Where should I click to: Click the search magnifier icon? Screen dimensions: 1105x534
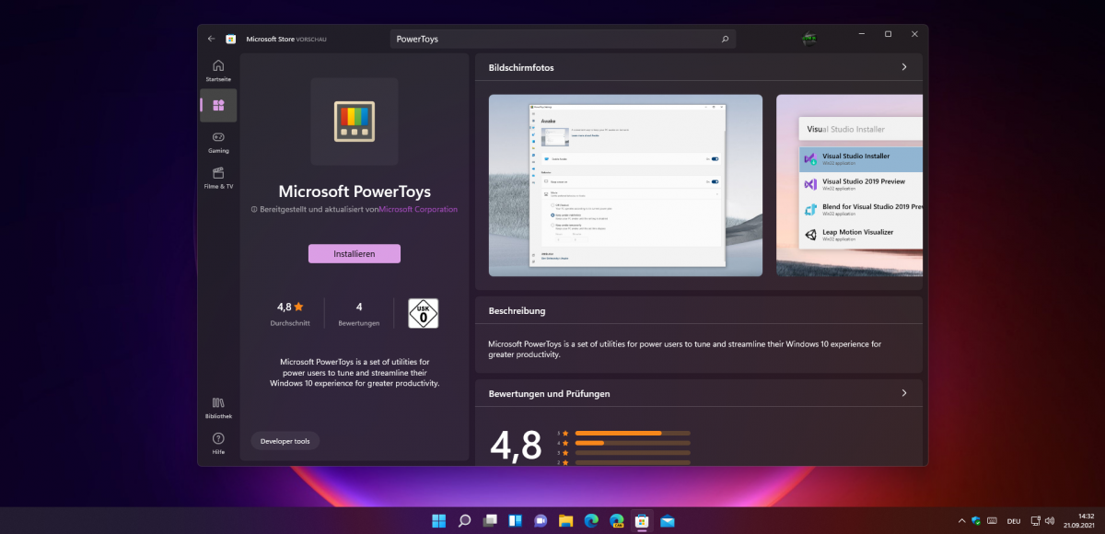click(725, 40)
